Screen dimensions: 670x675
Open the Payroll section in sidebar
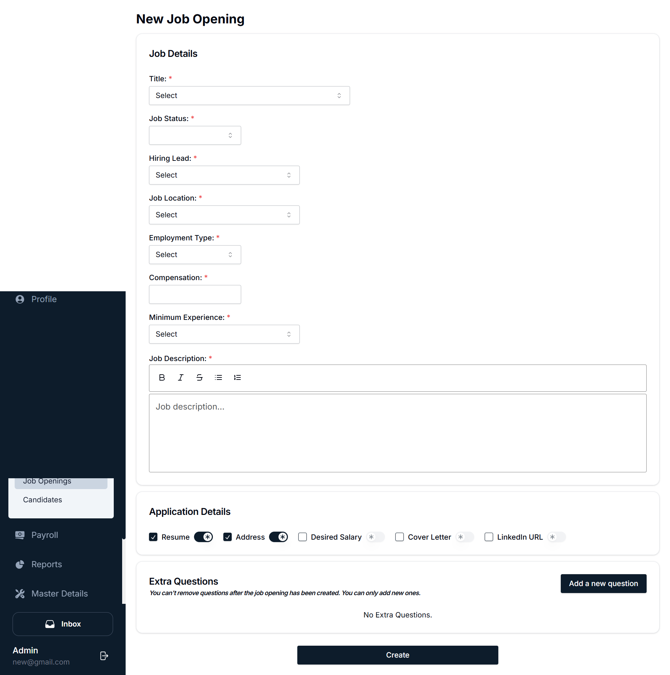coord(44,535)
